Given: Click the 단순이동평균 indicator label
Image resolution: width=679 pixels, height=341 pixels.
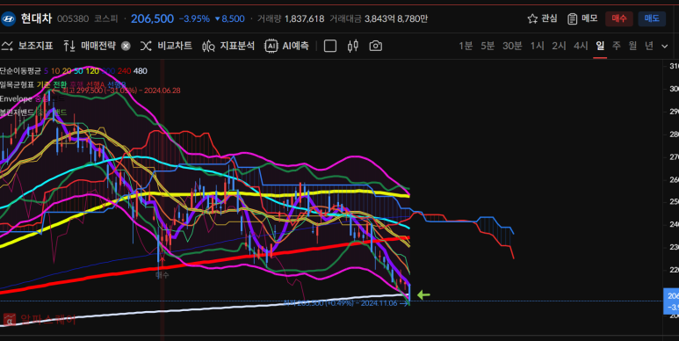Looking at the screenshot, I should (20, 70).
